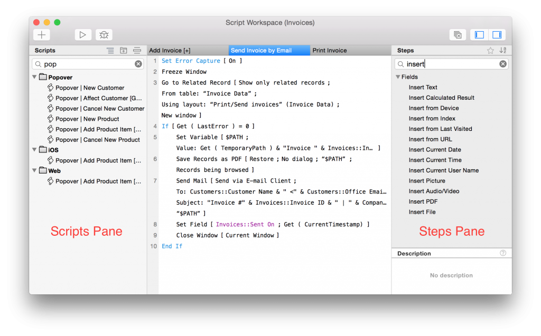Create a new script with the plus toolbar button
The image size is (541, 336).
tap(41, 34)
